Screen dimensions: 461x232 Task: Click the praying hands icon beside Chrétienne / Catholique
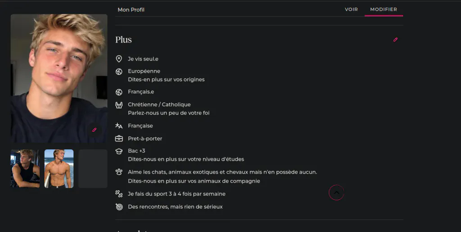(x=119, y=105)
